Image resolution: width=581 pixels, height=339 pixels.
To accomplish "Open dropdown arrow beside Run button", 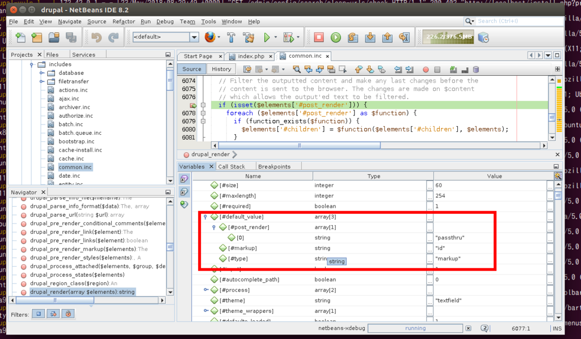I will (x=275, y=37).
